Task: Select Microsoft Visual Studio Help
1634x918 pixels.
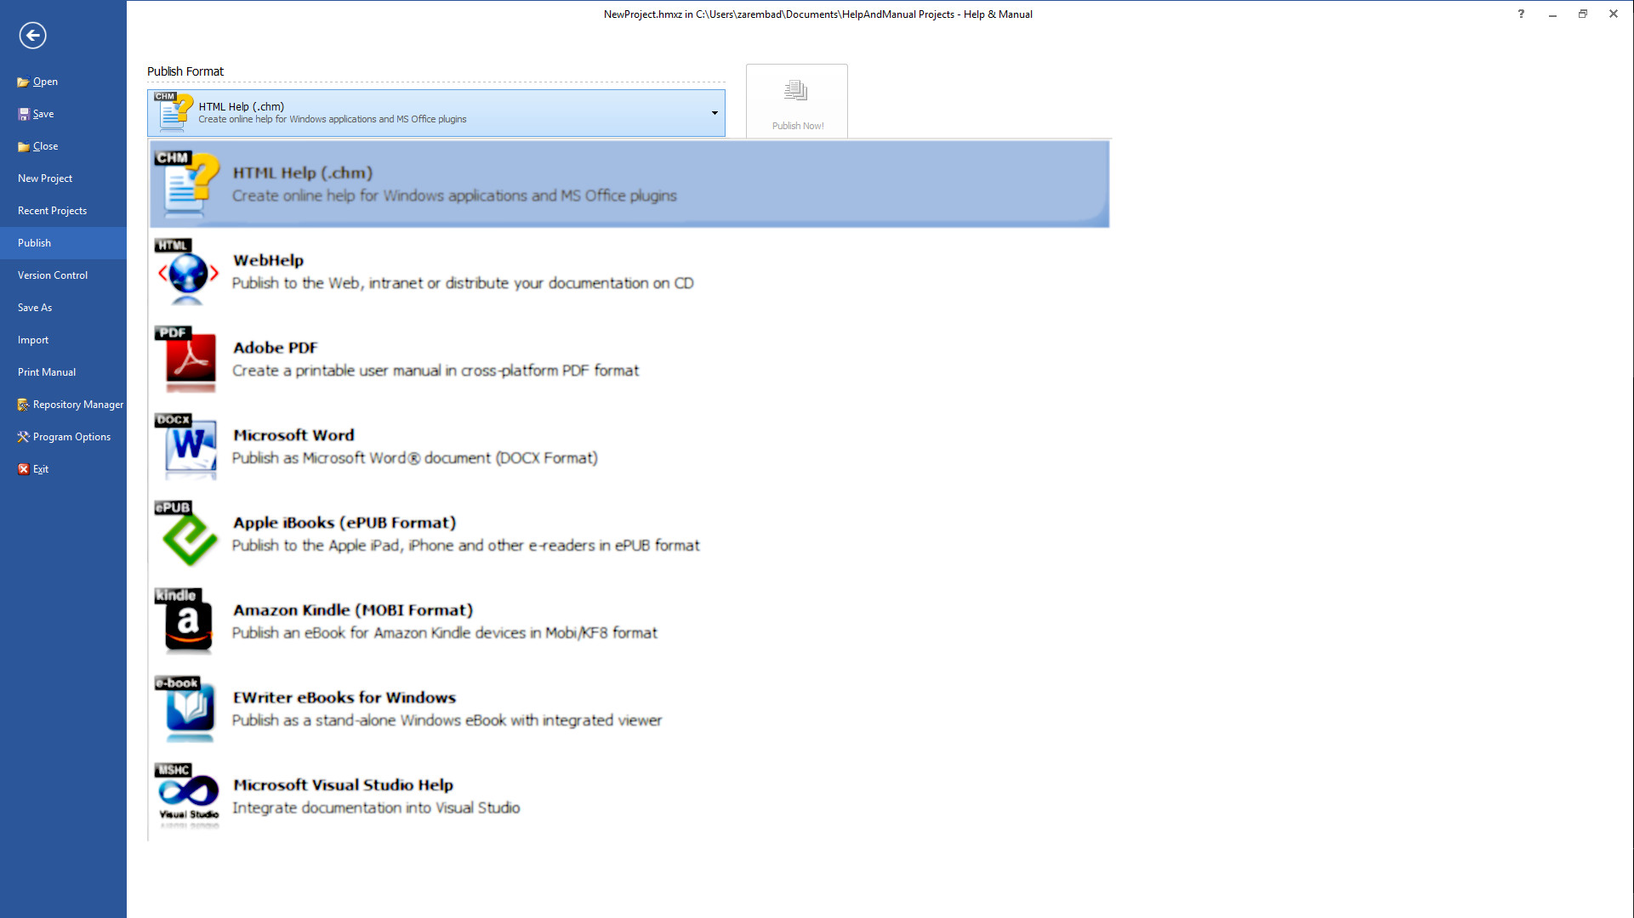Action: [343, 785]
